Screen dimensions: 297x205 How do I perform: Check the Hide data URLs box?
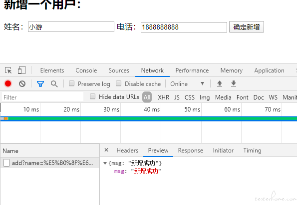coord(92,96)
